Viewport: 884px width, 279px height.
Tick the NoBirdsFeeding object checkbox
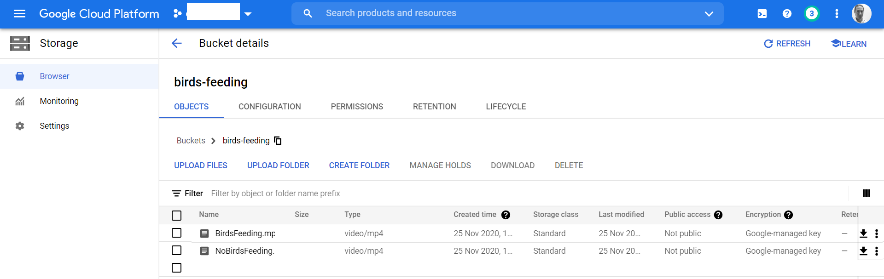[176, 251]
